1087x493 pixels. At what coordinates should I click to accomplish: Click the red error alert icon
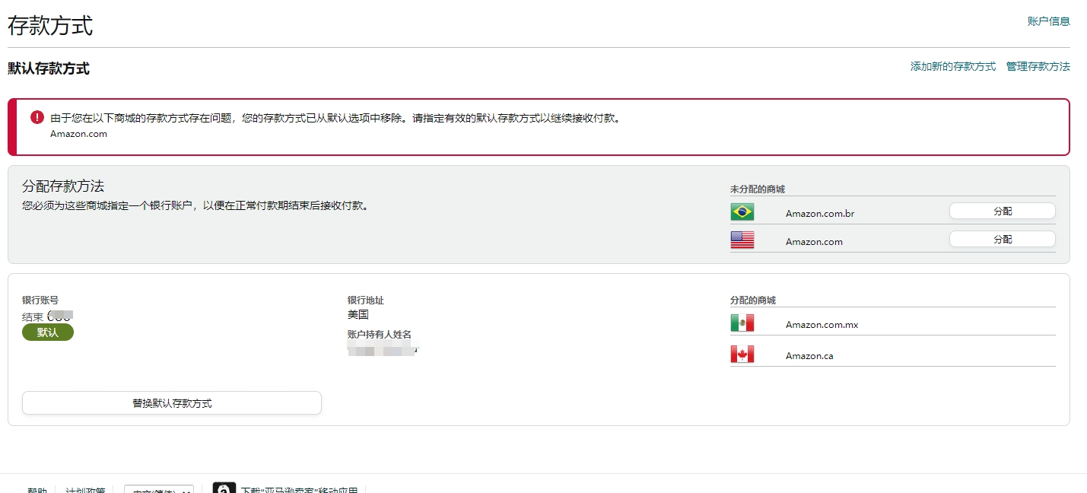(x=37, y=117)
